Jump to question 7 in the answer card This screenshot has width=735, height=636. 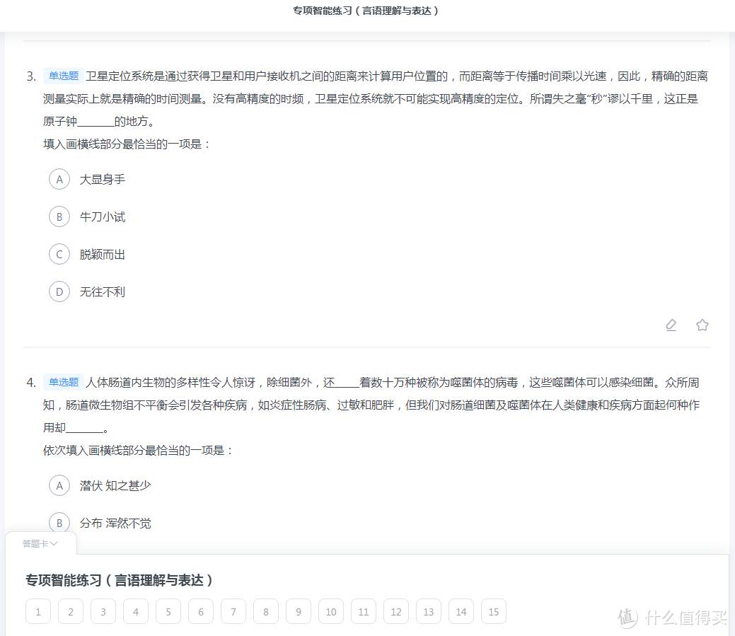[233, 611]
